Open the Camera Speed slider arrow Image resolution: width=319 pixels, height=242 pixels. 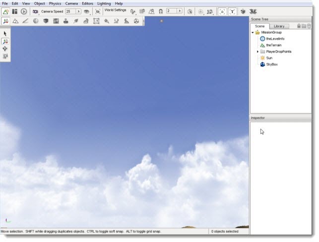(x=78, y=11)
